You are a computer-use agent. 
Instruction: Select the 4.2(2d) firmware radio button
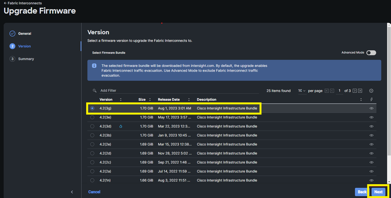coord(92,153)
